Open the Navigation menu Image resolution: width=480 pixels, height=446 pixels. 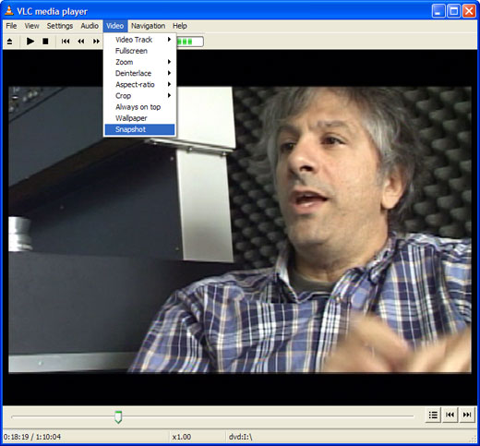point(149,26)
